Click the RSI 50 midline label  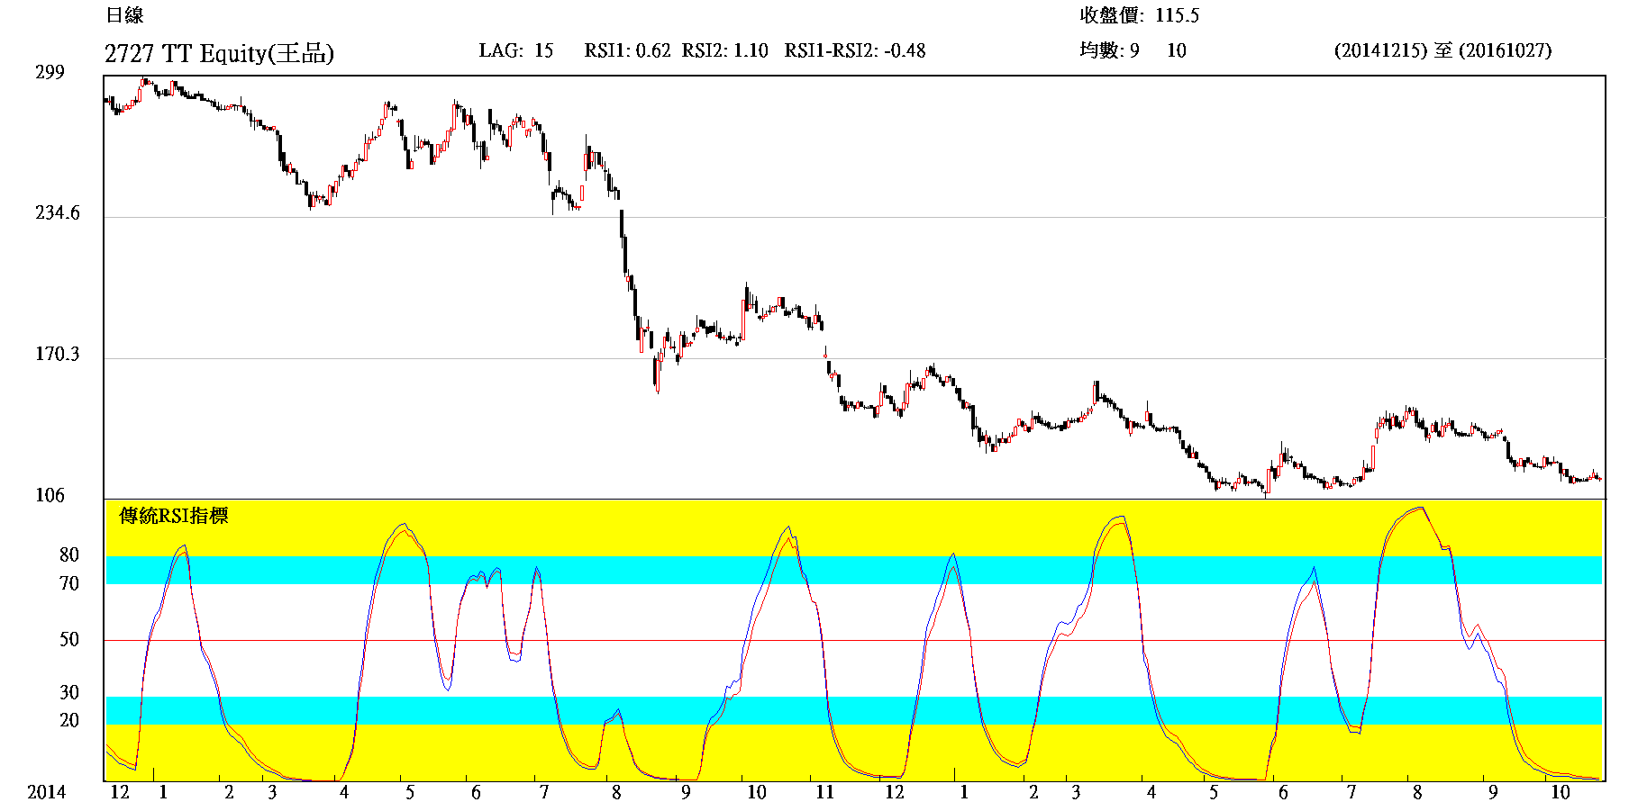point(69,640)
